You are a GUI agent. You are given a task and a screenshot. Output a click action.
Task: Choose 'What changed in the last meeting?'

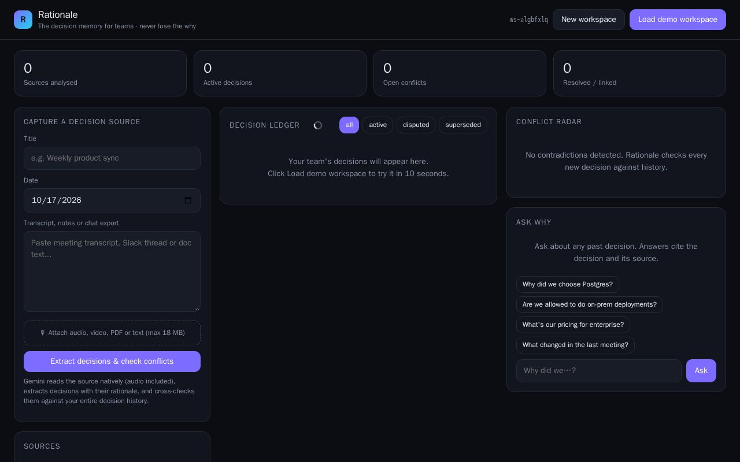tap(575, 345)
